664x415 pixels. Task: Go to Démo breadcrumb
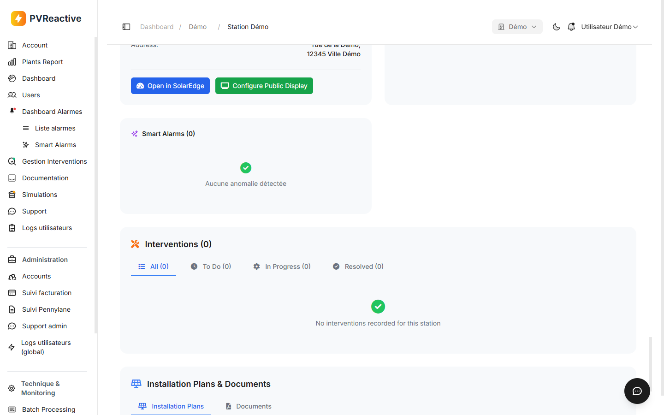coord(197,27)
